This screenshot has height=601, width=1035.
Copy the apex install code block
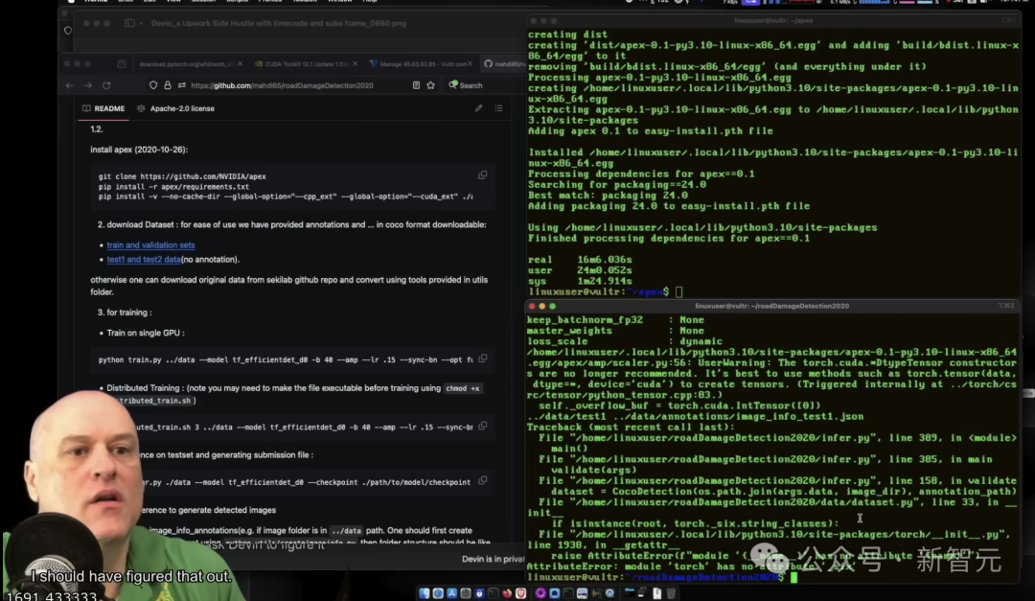(x=482, y=175)
